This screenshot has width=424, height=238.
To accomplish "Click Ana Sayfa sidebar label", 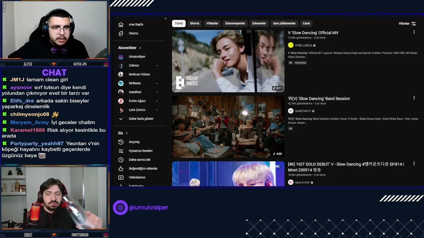I will click(x=136, y=24).
